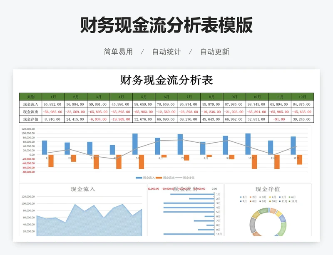Select the 现金流出 row label in the table

pos(30,111)
